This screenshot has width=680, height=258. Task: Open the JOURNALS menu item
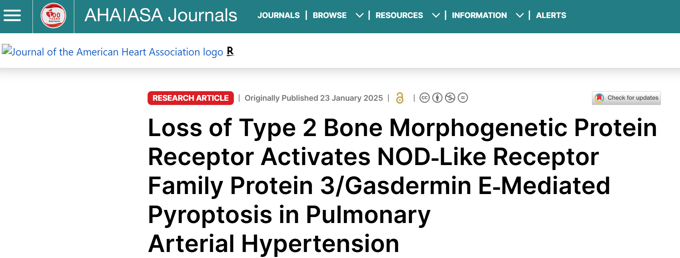pos(279,16)
